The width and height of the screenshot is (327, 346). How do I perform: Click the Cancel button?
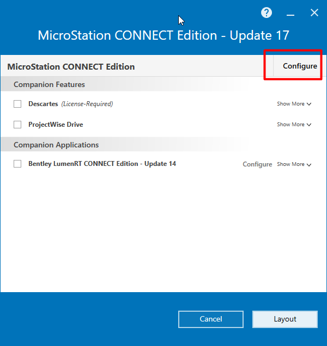coord(211,319)
